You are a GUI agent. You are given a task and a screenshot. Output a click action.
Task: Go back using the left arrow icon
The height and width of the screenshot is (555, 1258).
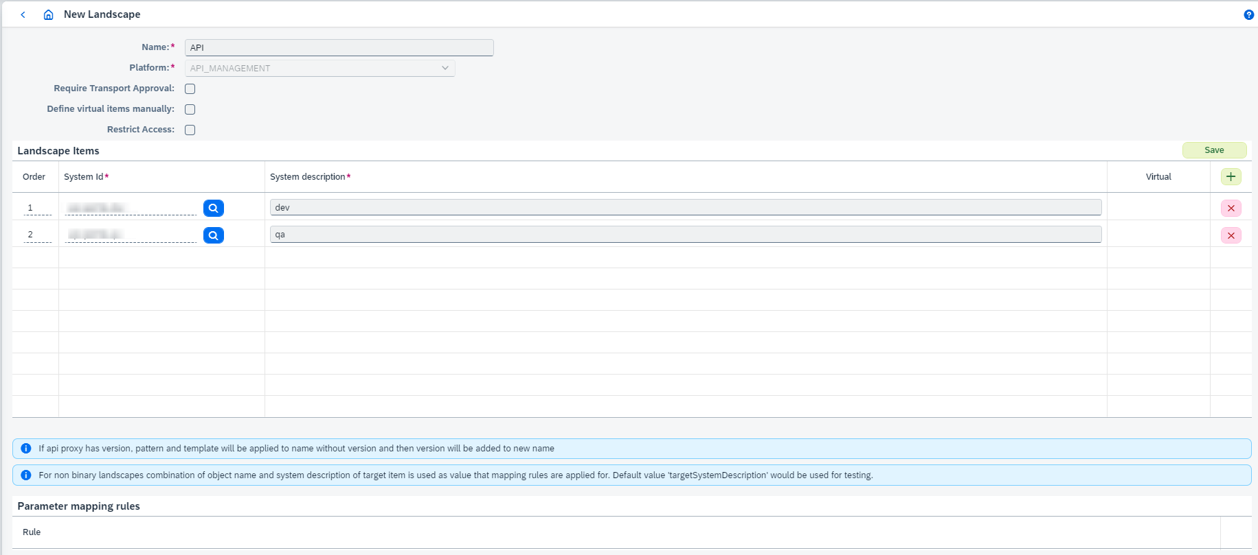tap(23, 14)
